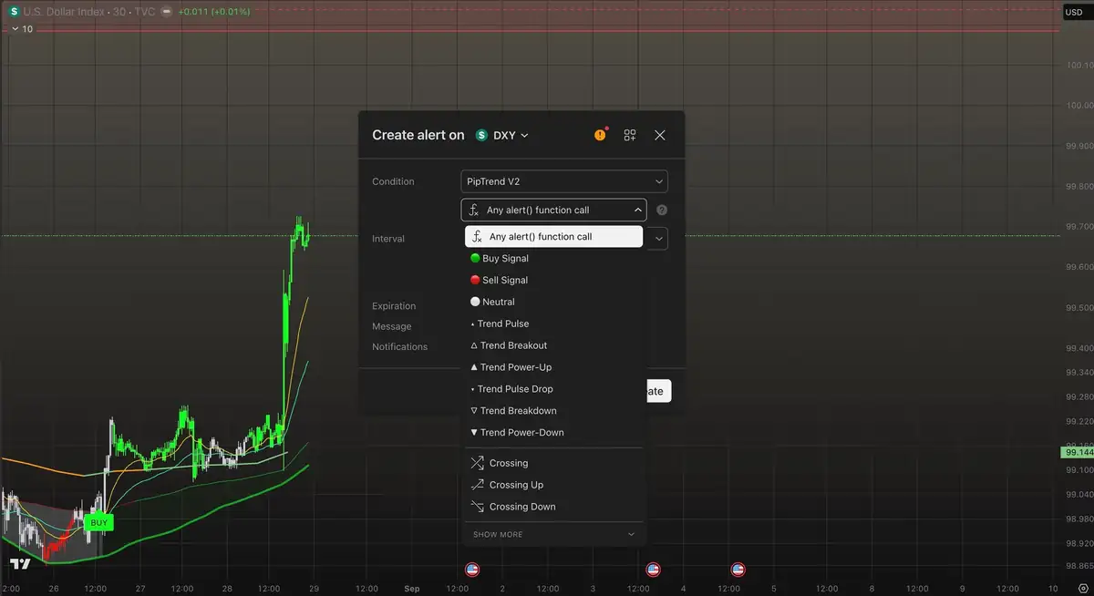Click the Sep label on time axis
This screenshot has width=1094, height=596.
click(x=412, y=589)
